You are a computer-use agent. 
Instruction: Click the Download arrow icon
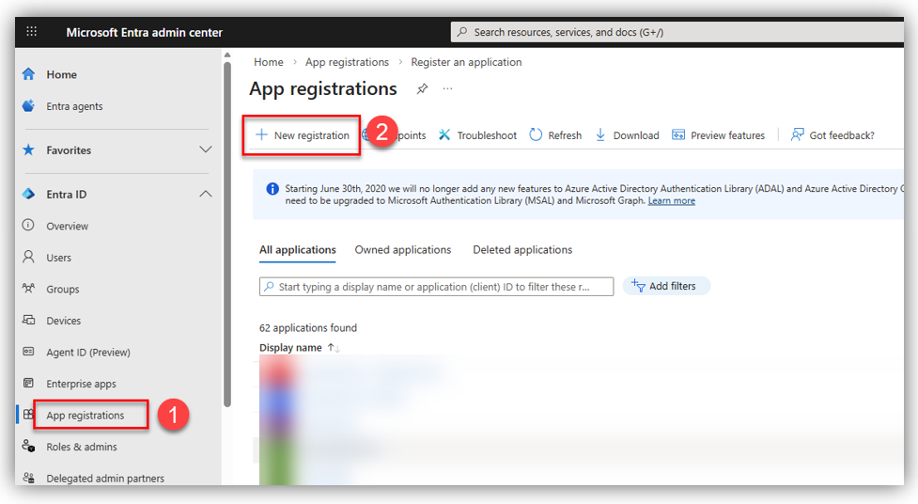[x=600, y=134]
